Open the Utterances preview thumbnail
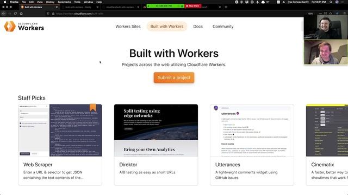 click(x=252, y=130)
